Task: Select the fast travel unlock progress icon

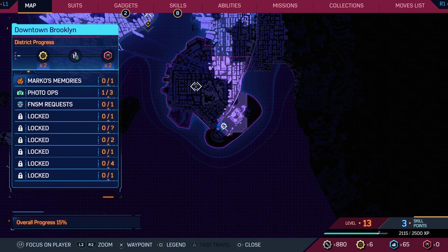Action: 75,56
